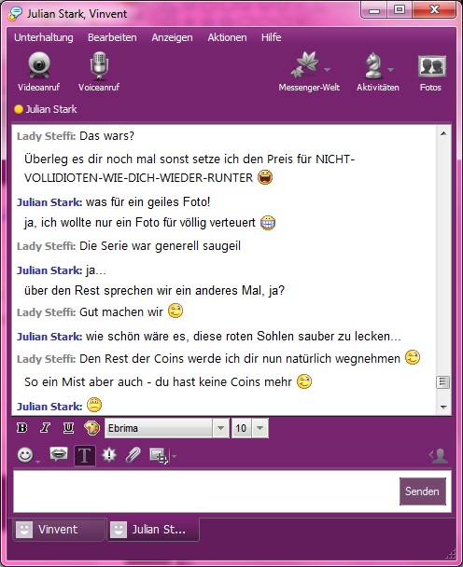Open the Aktionen menu
Screen dimensions: 463x567
point(227,37)
